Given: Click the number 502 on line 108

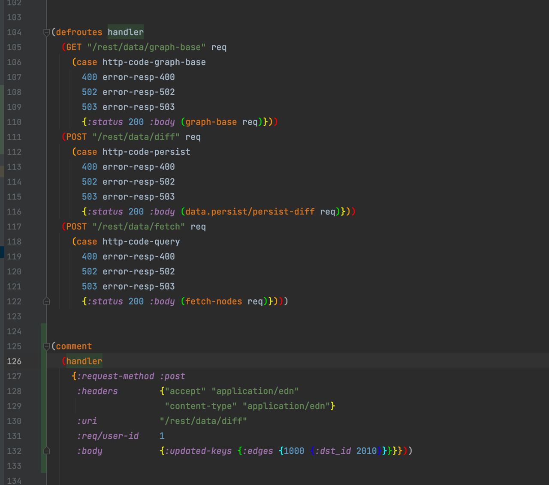Looking at the screenshot, I should click(x=90, y=92).
